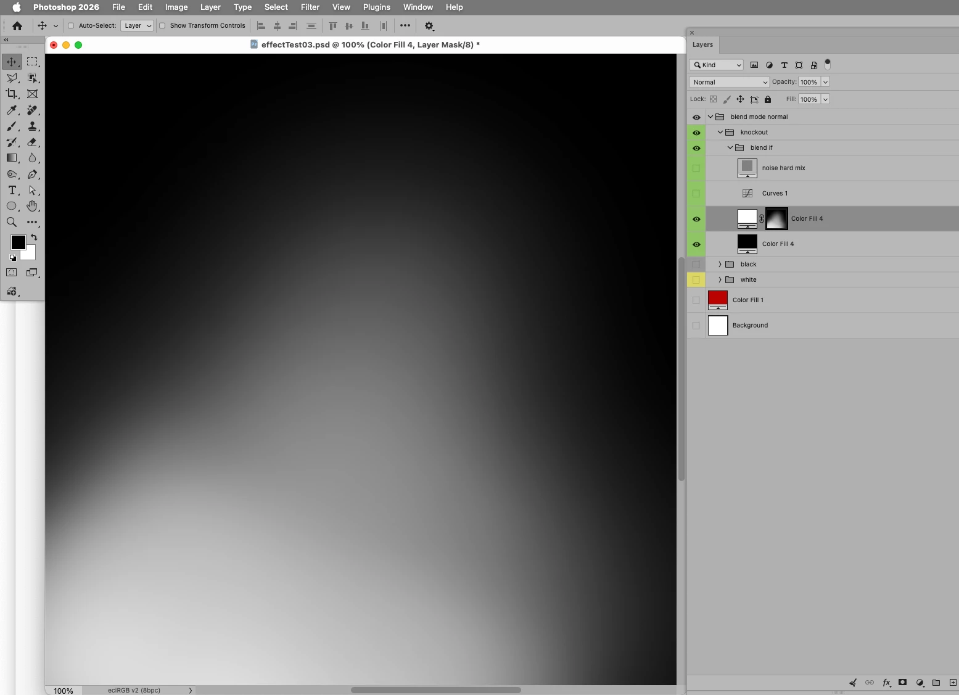This screenshot has height=695, width=959.
Task: Create new fill or adjustment layer icon
Action: tap(920, 682)
